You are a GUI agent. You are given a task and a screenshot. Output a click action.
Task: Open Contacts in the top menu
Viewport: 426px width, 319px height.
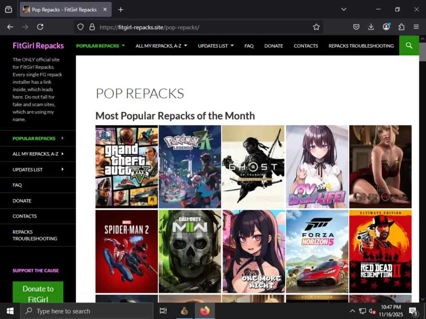pos(306,46)
